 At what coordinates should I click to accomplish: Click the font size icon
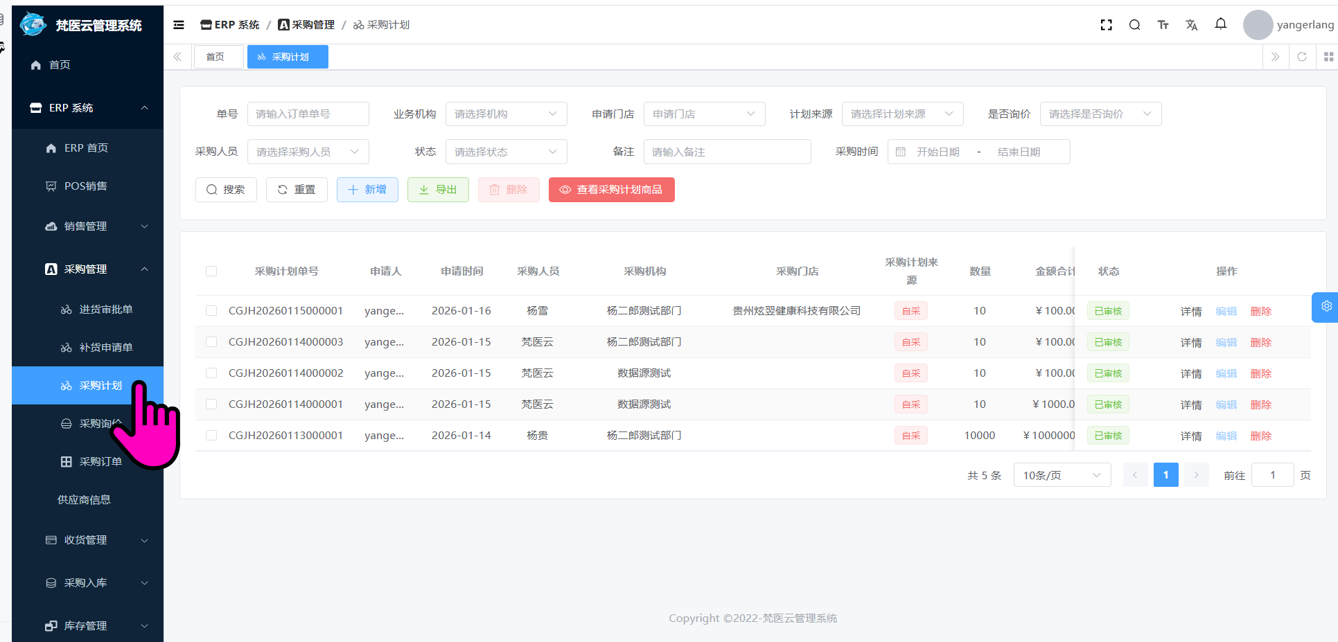point(1163,25)
